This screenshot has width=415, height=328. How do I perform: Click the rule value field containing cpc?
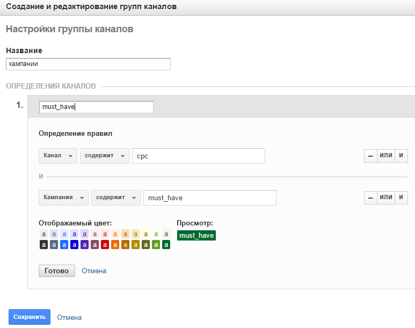199,156
